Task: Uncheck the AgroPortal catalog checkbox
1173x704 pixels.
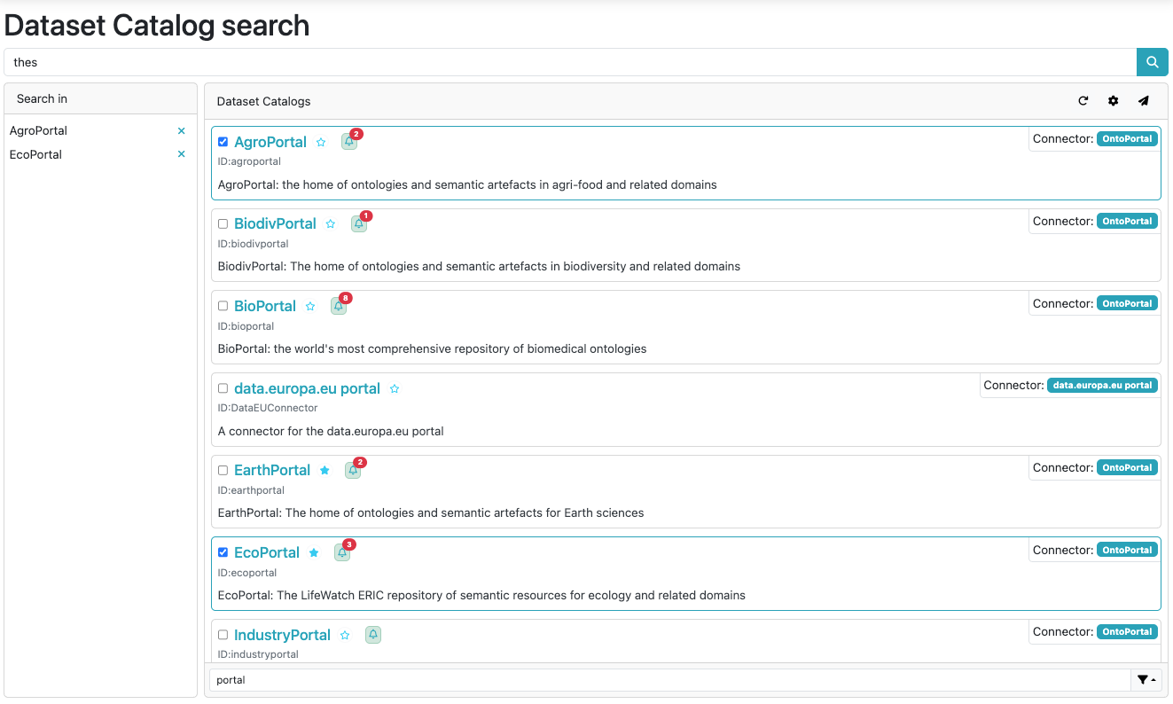Action: coord(223,141)
